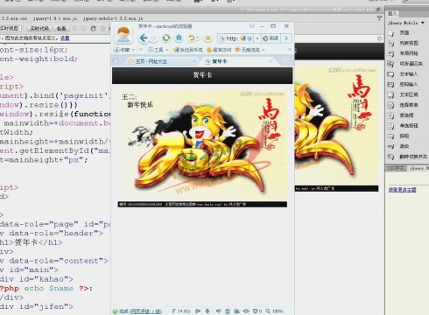Click Dreamweaver refresh icon in toolbar

click(93, 28)
